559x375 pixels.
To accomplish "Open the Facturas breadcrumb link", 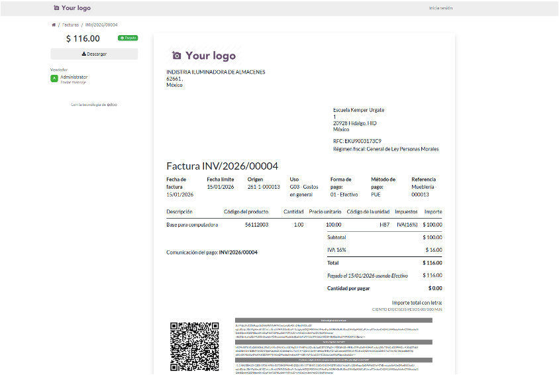I will point(71,25).
